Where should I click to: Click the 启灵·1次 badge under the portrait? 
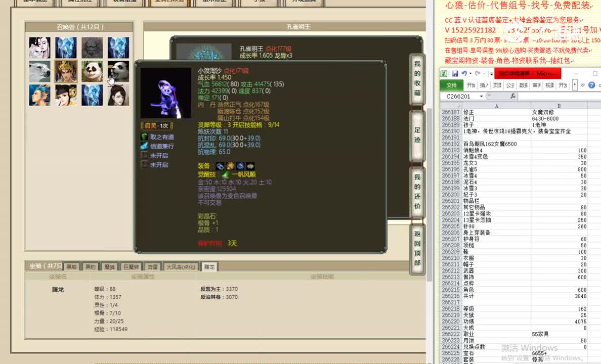pyautogui.click(x=157, y=126)
